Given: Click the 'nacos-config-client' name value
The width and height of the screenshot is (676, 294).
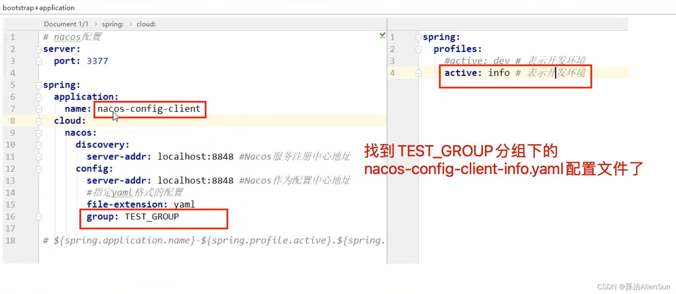Looking at the screenshot, I should [x=149, y=109].
